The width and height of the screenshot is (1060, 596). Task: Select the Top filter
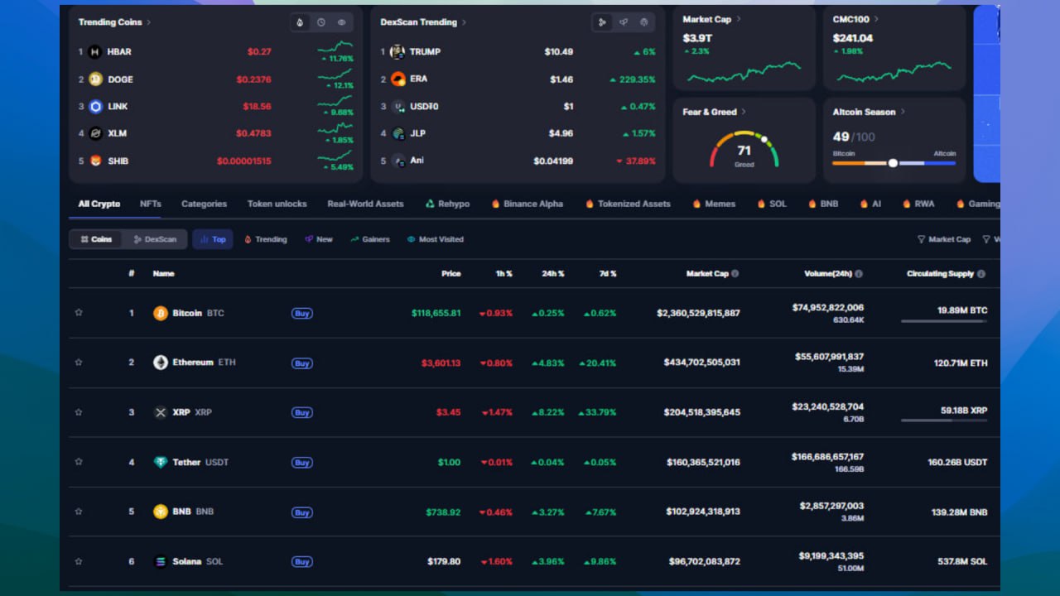pyautogui.click(x=213, y=239)
